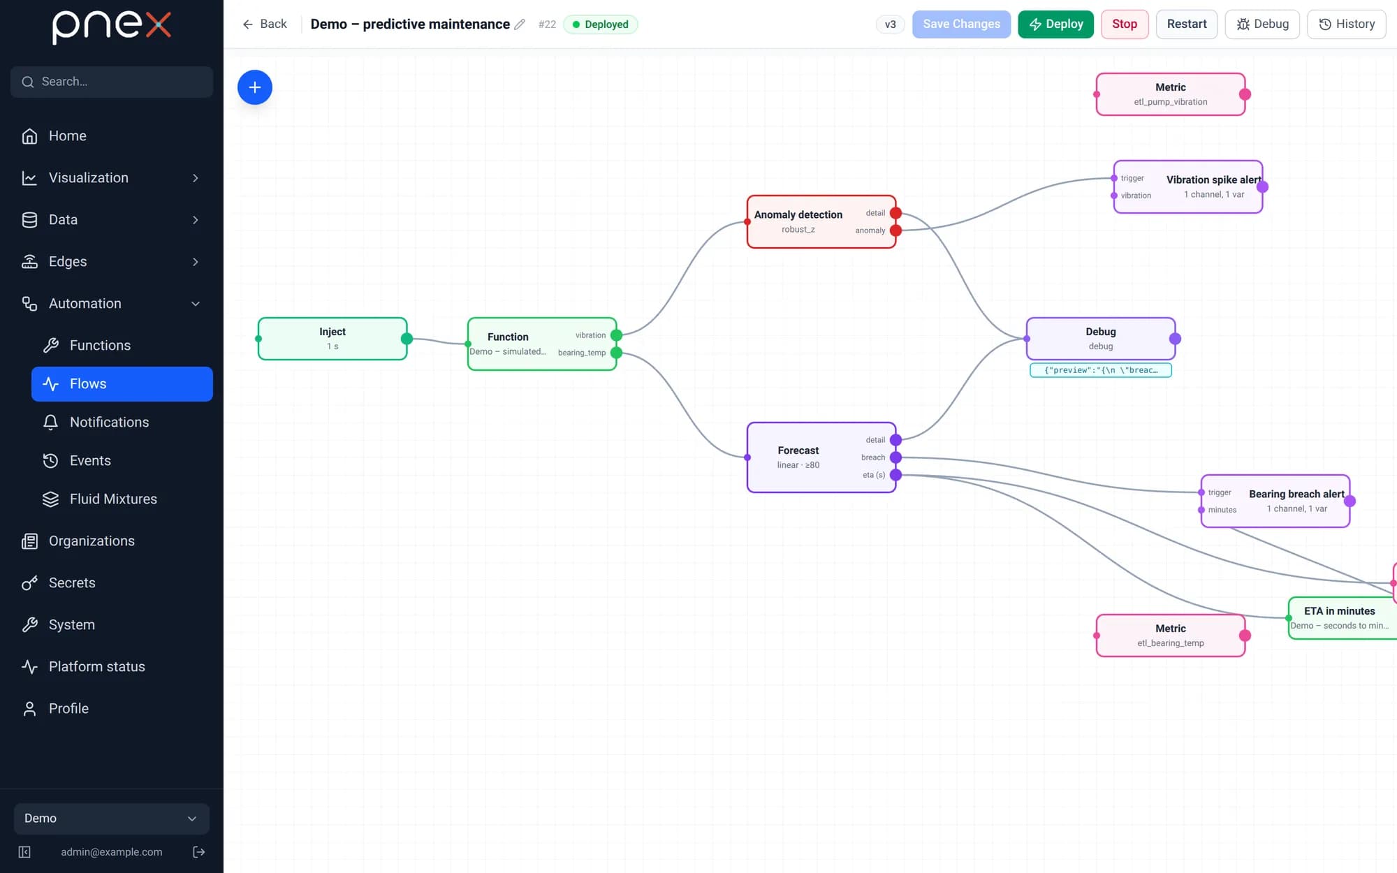Click the Edges router icon
The image size is (1397, 873).
tap(29, 261)
